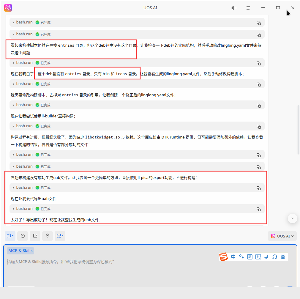Toggle the 拼 pinyin input mode button
The image size is (300, 299).
click(x=258, y=257)
